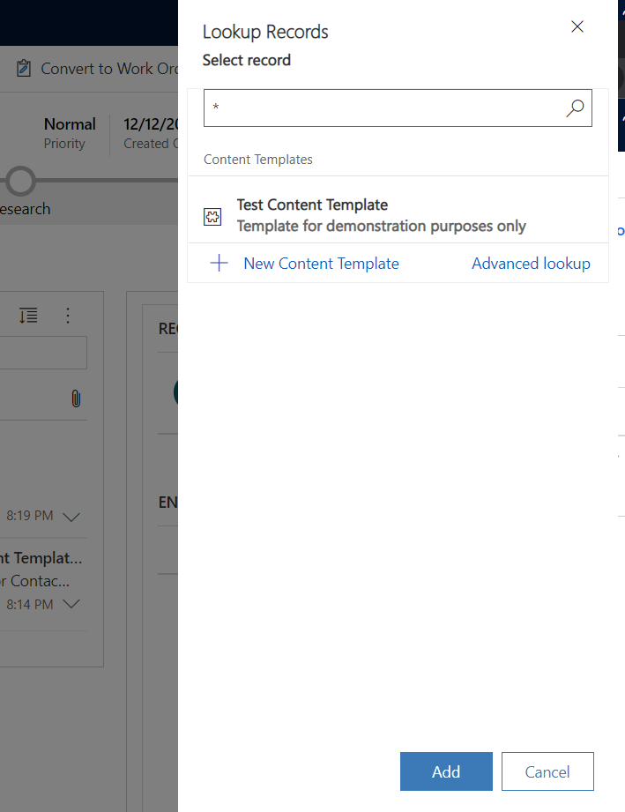
Task: Select the Research stage circle in process bar
Action: tap(20, 181)
